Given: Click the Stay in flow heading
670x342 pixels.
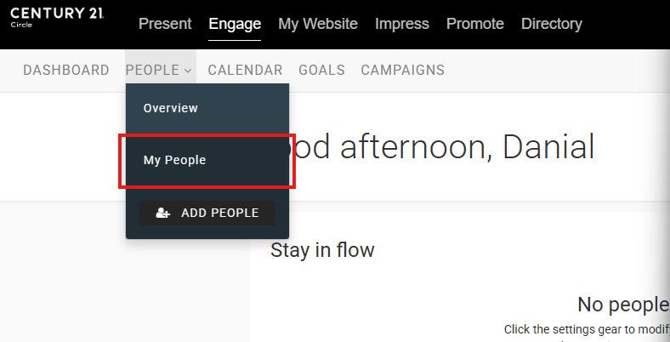Looking at the screenshot, I should coord(322,250).
